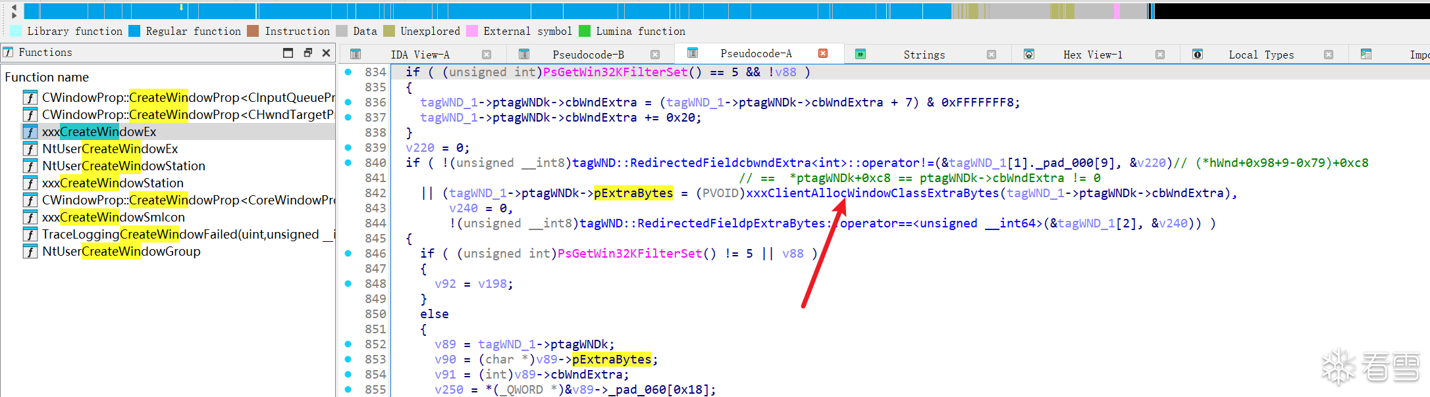Viewport: 1430px width, 397px height.
Task: Click the Instruction legend swatch
Action: (x=253, y=31)
